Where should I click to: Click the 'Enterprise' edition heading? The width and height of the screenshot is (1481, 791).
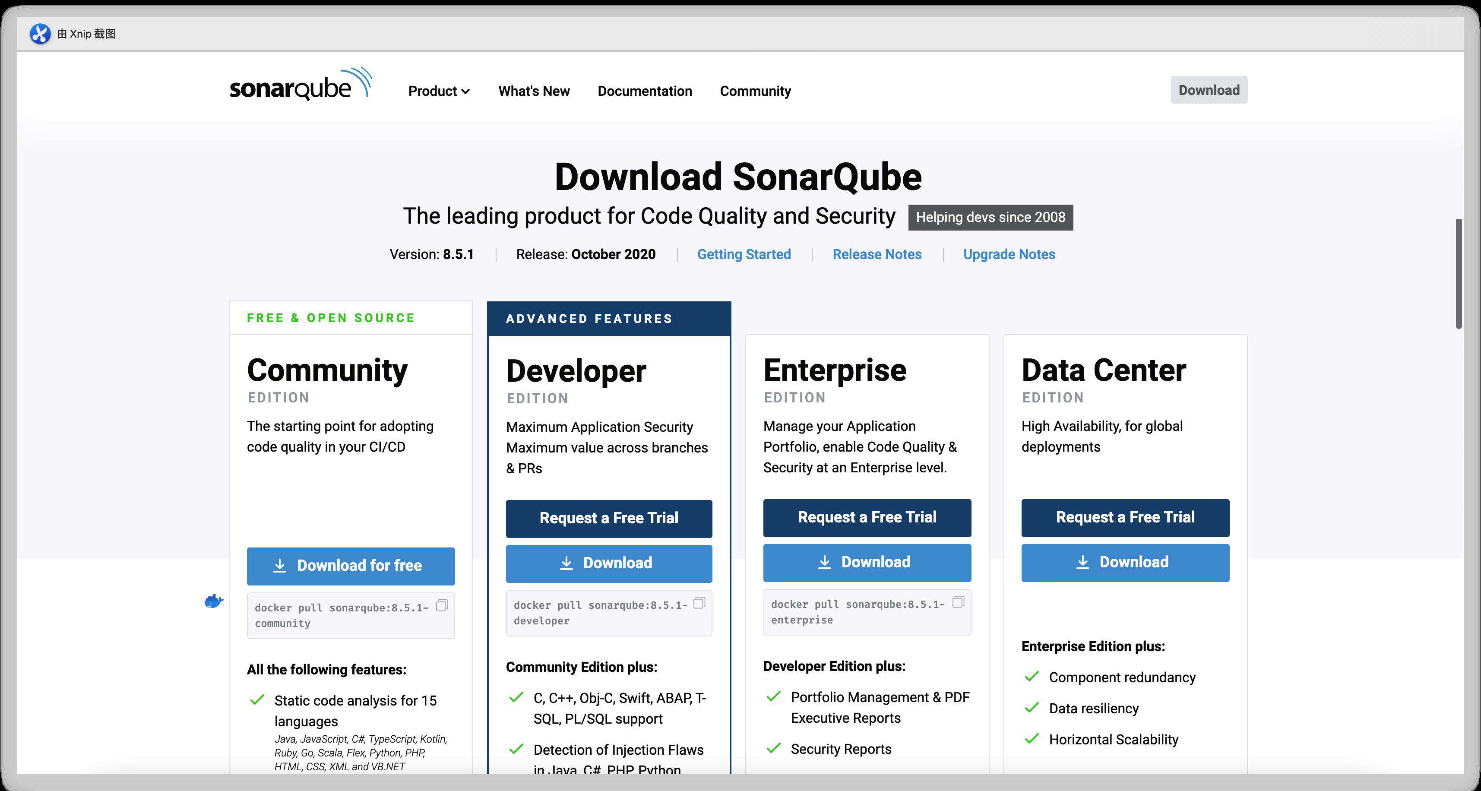[x=834, y=370]
